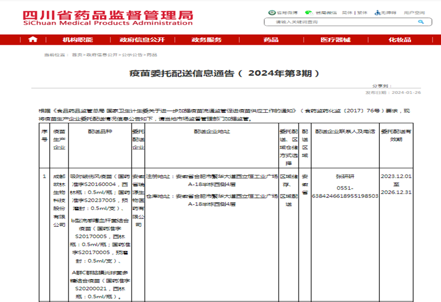Click the 无障碍 accessibility wheelchair icon

(377, 13)
